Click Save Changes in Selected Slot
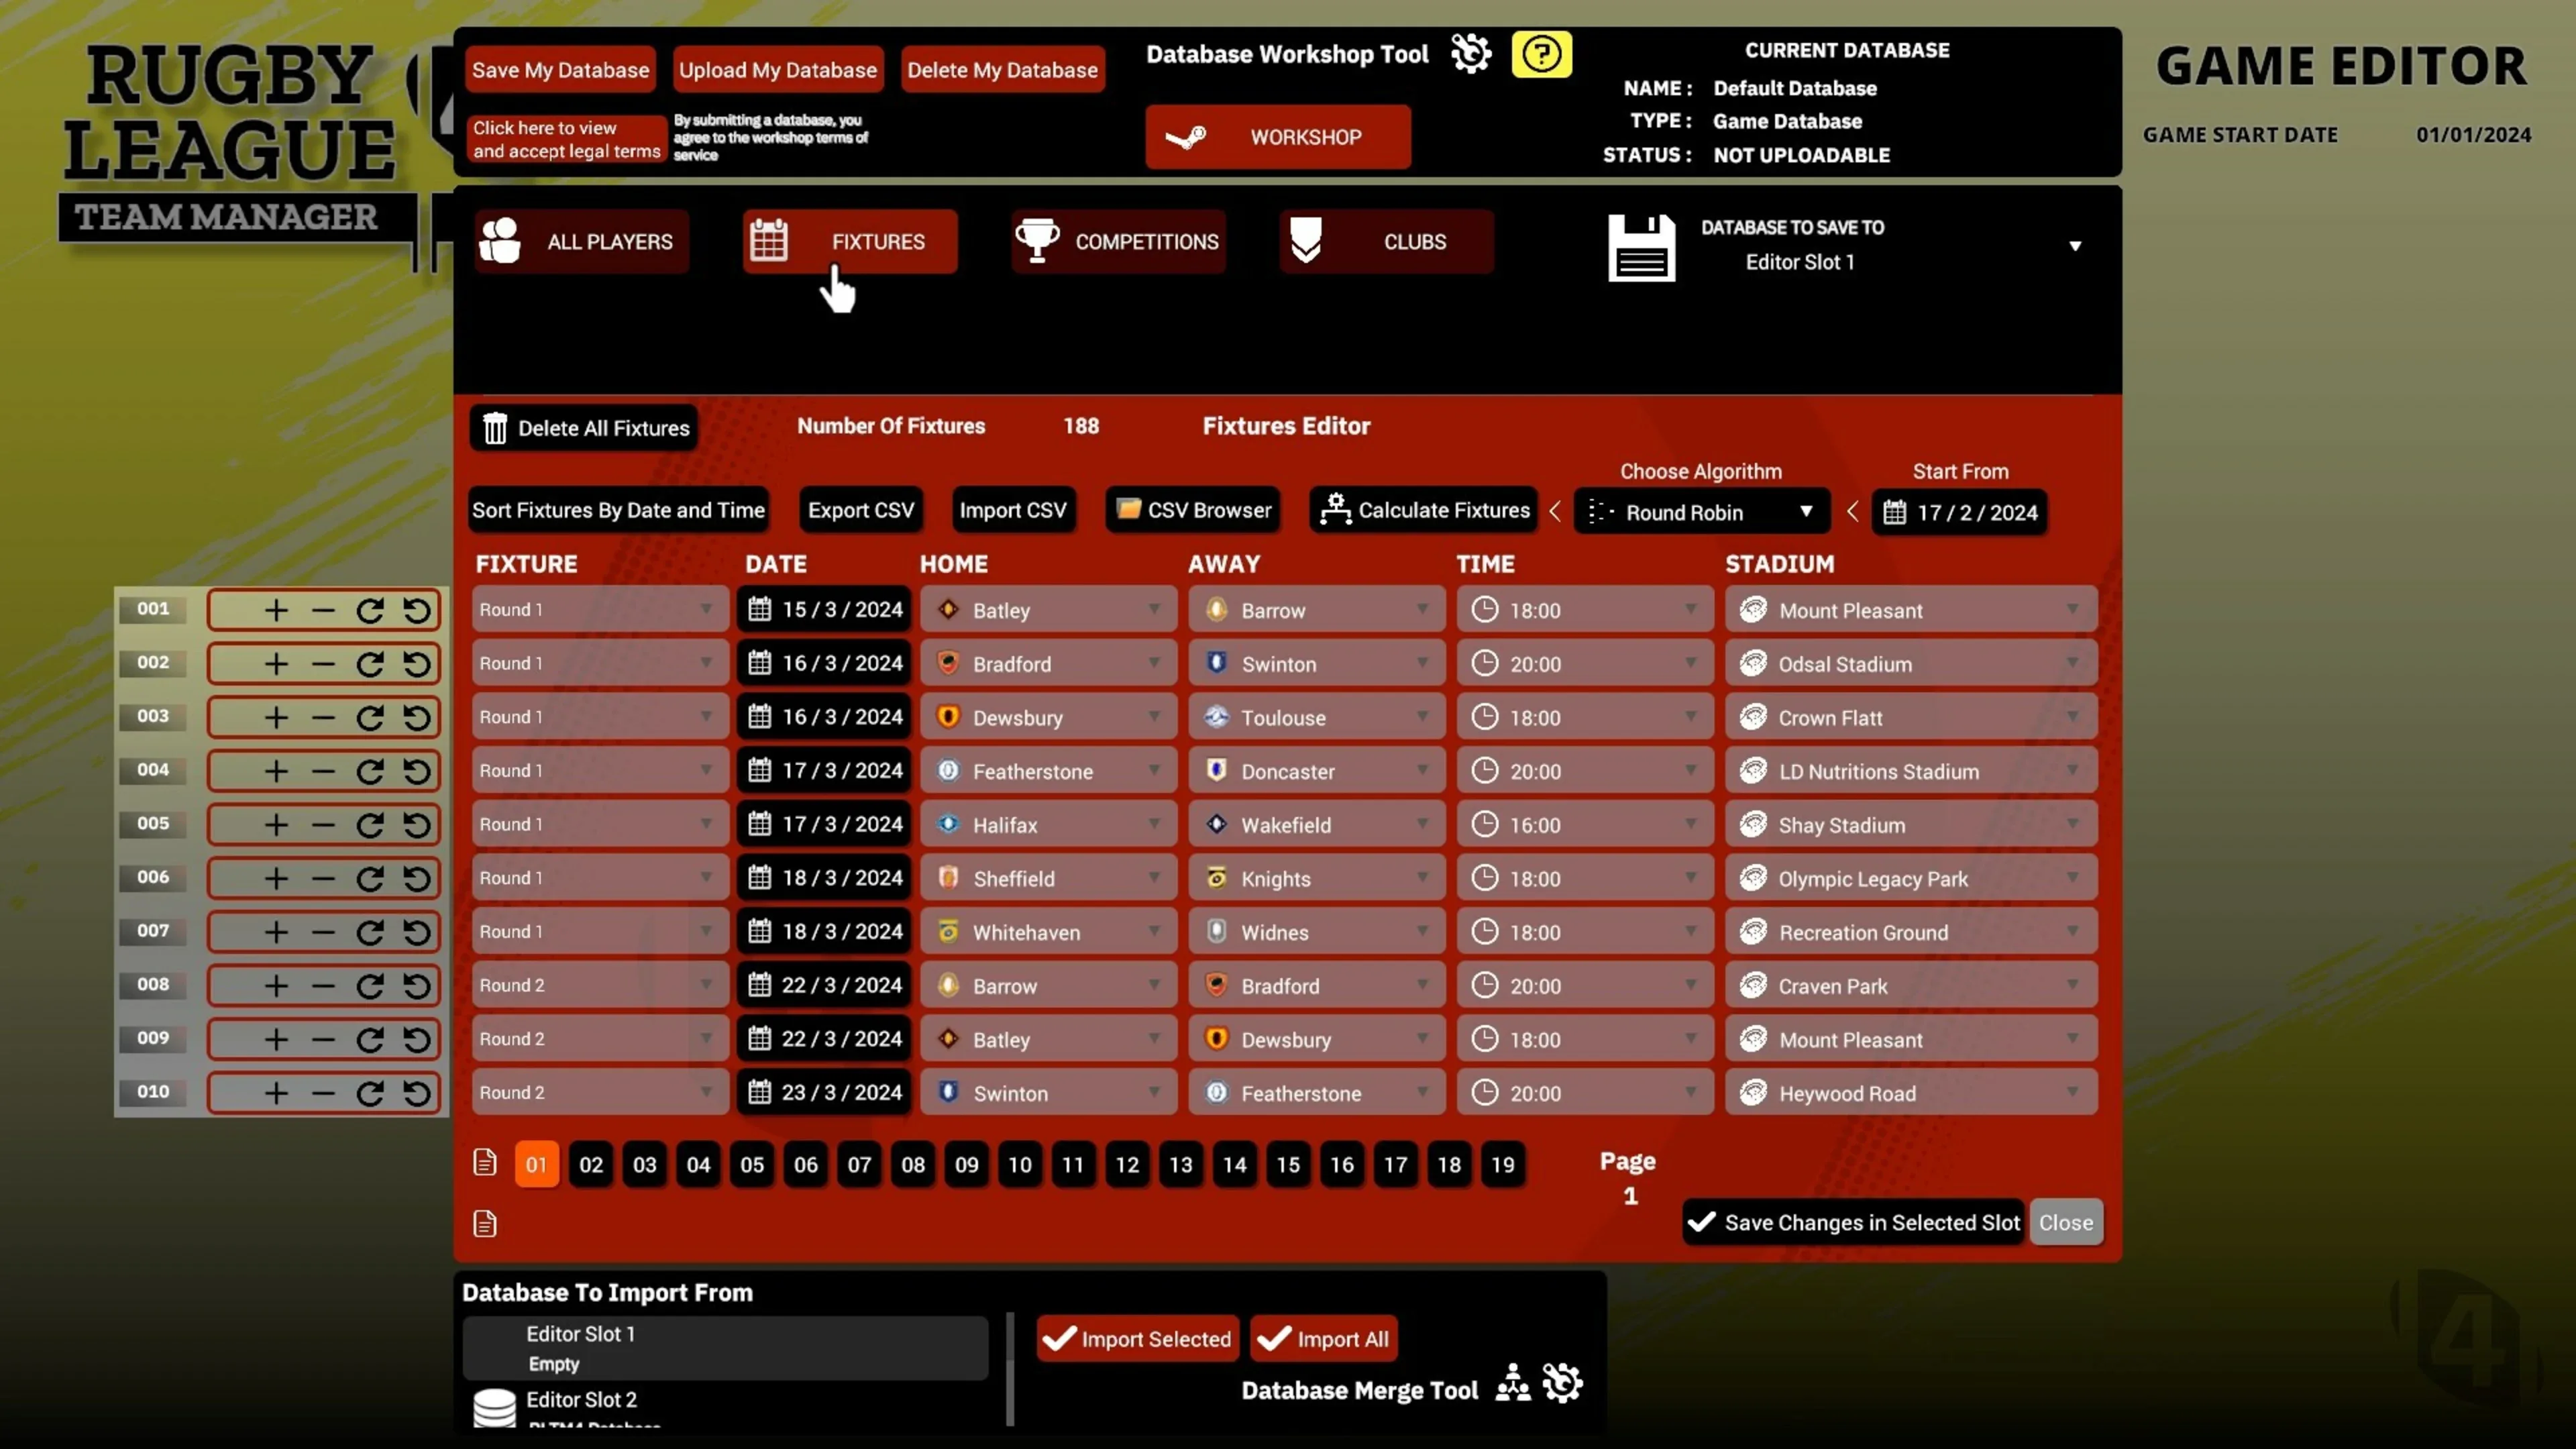Image resolution: width=2576 pixels, height=1449 pixels. tap(1853, 1222)
